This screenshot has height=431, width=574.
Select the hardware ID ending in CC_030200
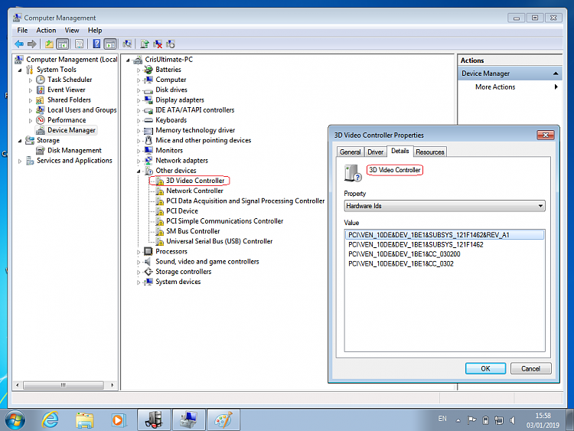(x=404, y=254)
